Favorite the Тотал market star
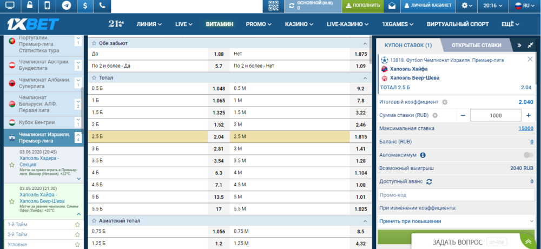This screenshot has width=541, height=249. pyautogui.click(x=94, y=78)
